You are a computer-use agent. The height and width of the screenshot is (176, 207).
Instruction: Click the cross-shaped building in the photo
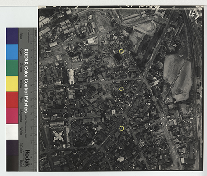pos(58,136)
